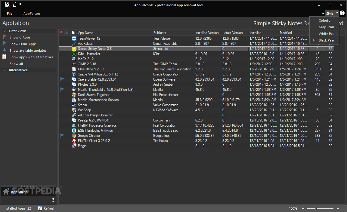Click Show all filter
347x212 pixels.
[16, 64]
